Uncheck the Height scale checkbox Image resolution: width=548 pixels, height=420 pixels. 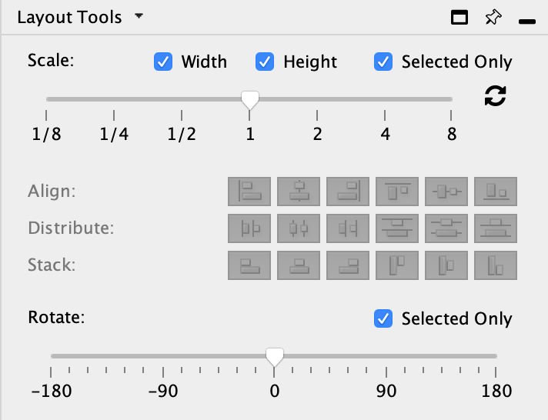point(265,62)
